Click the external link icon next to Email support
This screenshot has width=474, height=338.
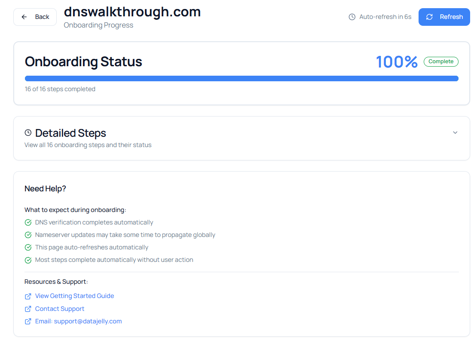pos(28,321)
